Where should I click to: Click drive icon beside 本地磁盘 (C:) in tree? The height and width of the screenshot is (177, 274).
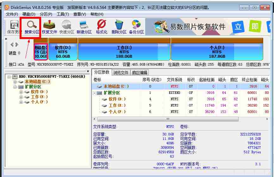21,82
